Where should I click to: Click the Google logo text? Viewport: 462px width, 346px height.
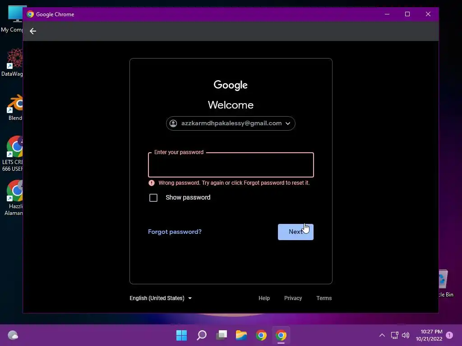pos(231,85)
